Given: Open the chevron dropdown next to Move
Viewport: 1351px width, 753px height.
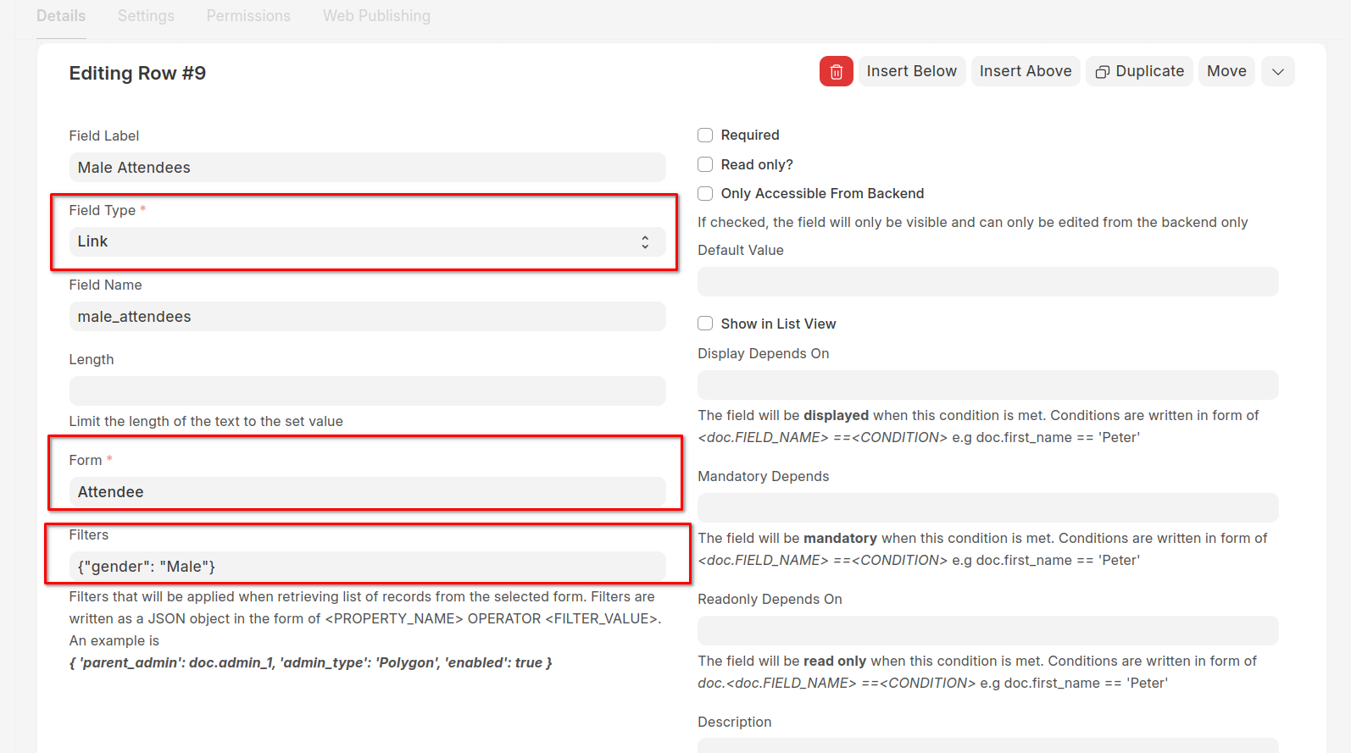Looking at the screenshot, I should [x=1277, y=71].
